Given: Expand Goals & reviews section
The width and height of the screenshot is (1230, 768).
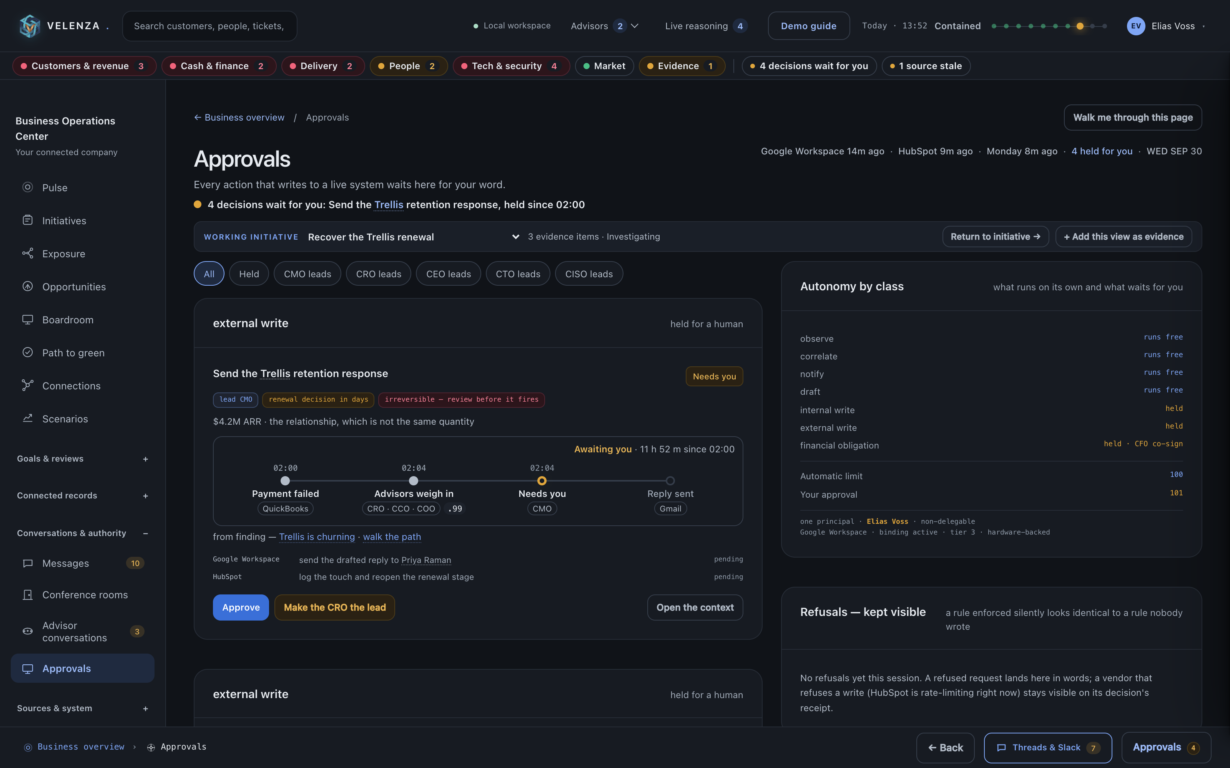Looking at the screenshot, I should 145,459.
